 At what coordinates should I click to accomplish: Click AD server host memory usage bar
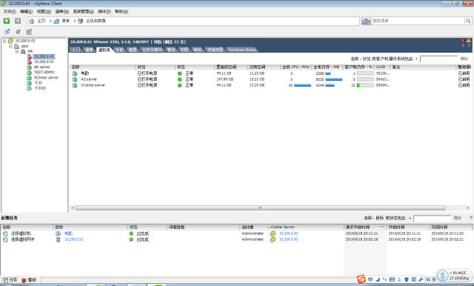pyautogui.click(x=334, y=79)
